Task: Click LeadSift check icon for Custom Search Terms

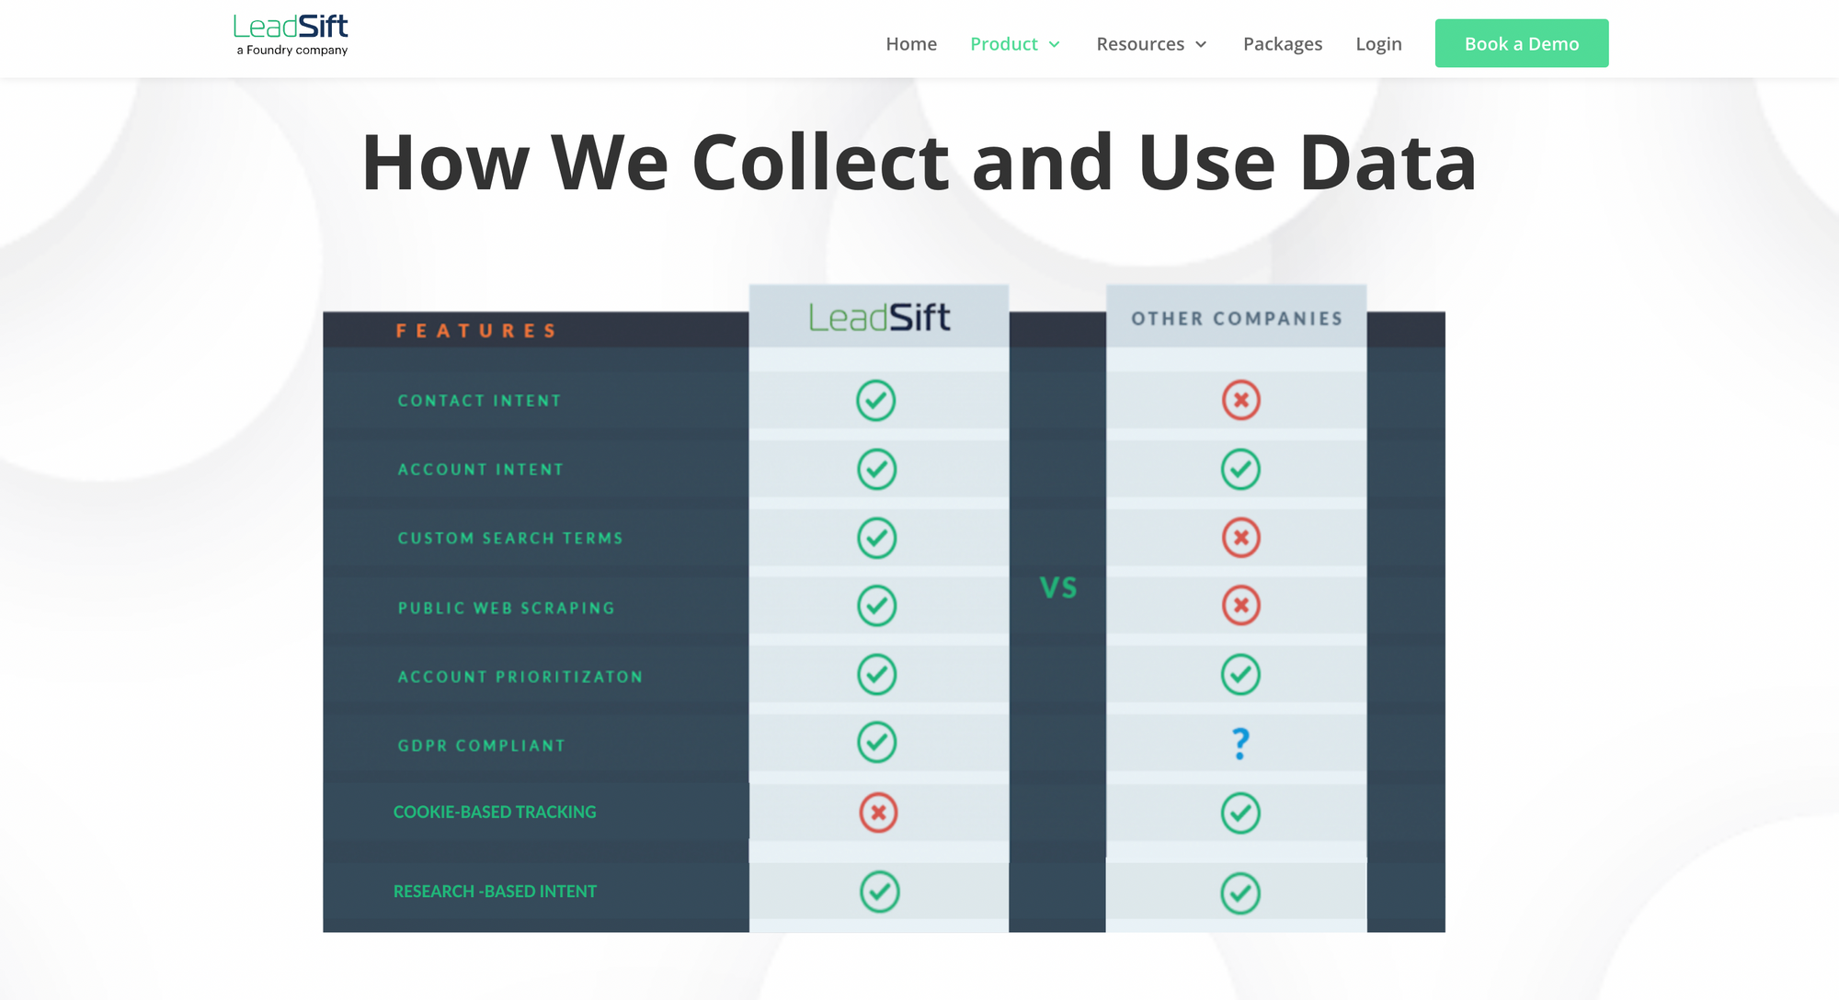Action: (x=876, y=538)
